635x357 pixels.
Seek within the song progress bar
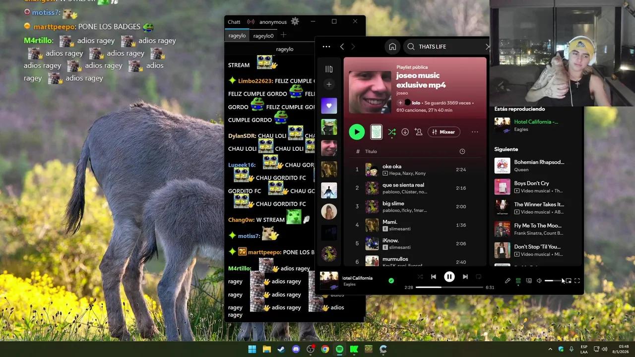449,287
